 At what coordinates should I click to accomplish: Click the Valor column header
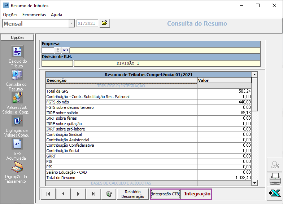click(x=224, y=80)
